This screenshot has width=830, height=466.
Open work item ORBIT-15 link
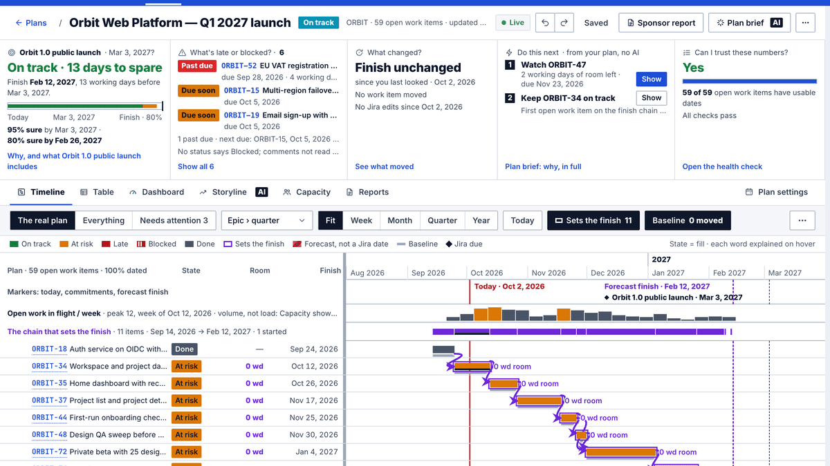[x=241, y=90]
